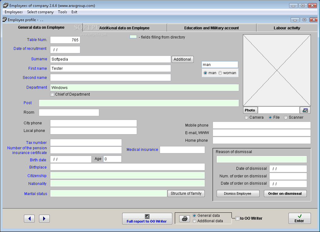Switch to Education and Military account tab
This screenshot has height=232, width=320.
(x=212, y=28)
